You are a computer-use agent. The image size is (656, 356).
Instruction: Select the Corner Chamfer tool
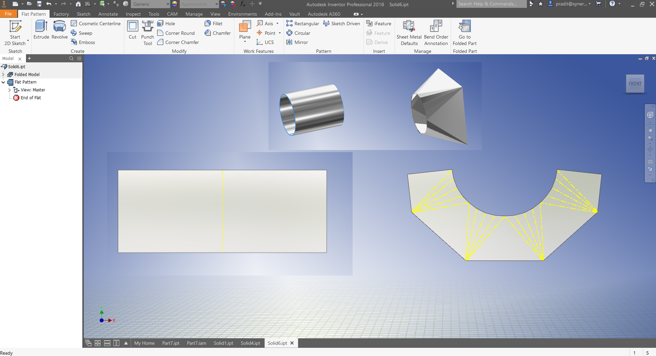[178, 42]
